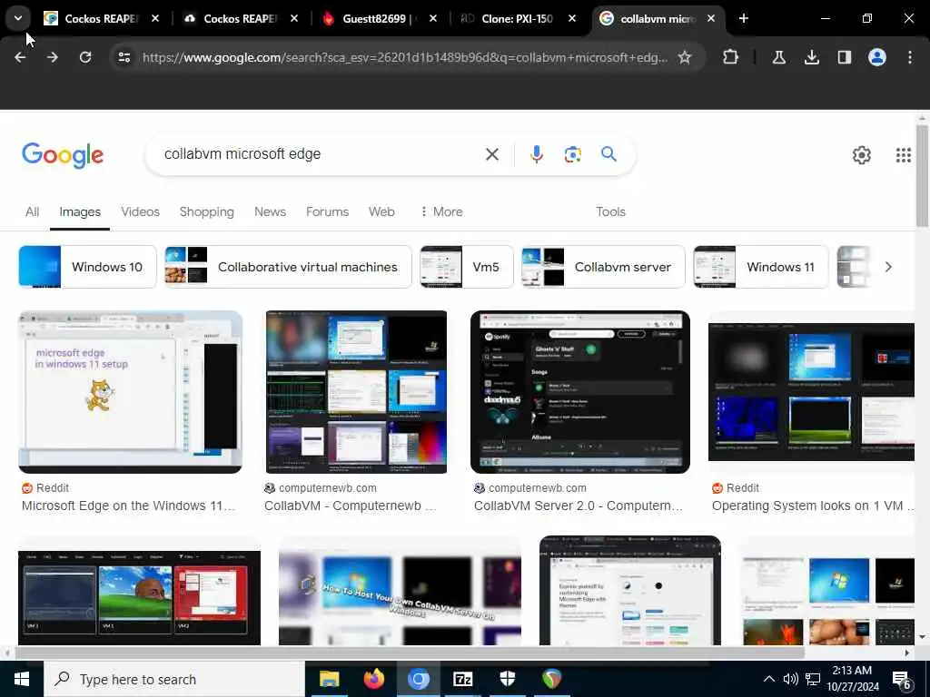Open CollabVM Server 2.0 result link
Viewport: 930px width, 697px height.
pos(579,506)
